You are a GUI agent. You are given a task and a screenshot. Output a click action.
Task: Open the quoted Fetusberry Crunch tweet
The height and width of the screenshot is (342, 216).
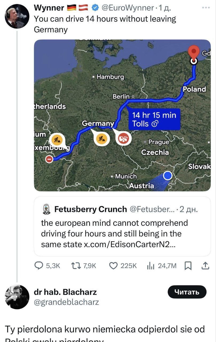(122, 226)
